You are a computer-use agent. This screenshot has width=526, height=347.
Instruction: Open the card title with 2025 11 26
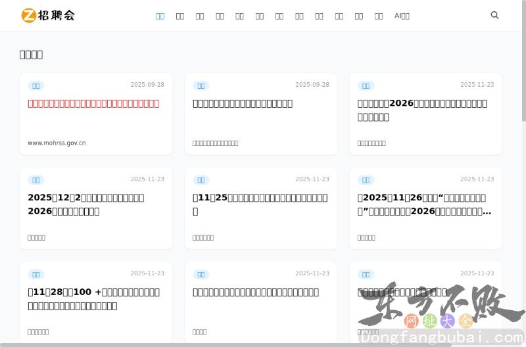point(424,204)
